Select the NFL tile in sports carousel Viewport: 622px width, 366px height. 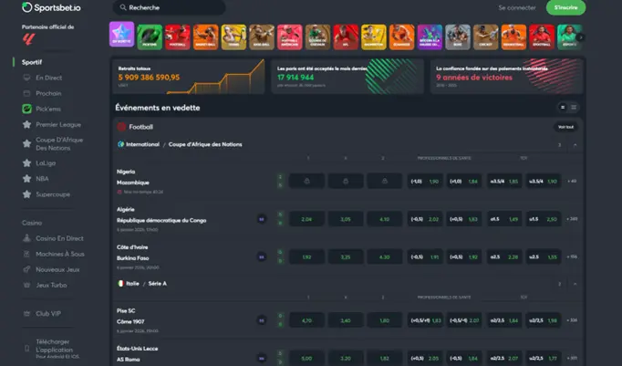pos(346,37)
